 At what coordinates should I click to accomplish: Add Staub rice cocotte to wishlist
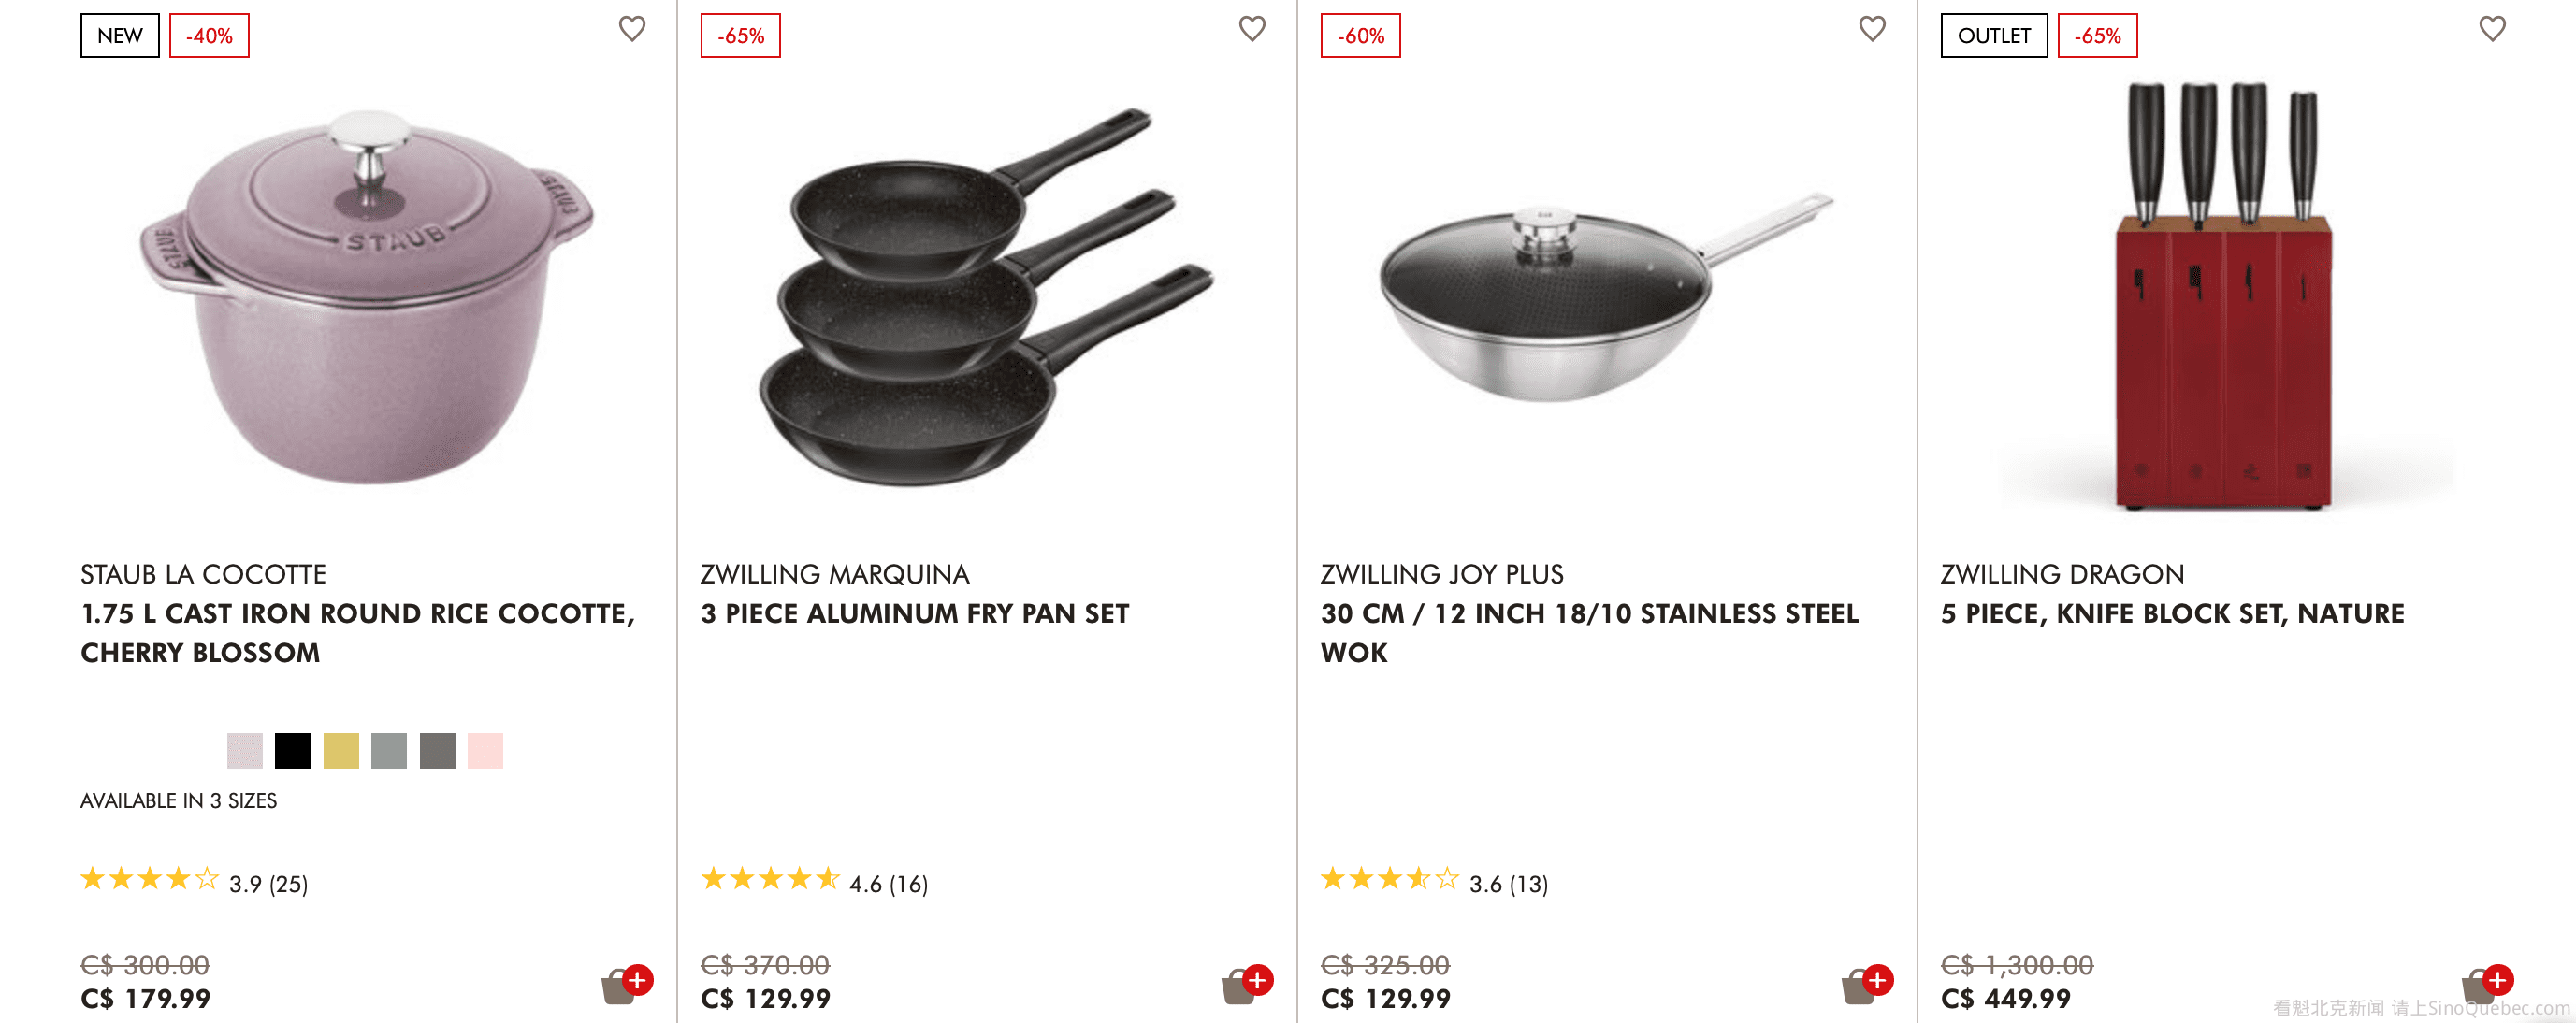click(632, 29)
